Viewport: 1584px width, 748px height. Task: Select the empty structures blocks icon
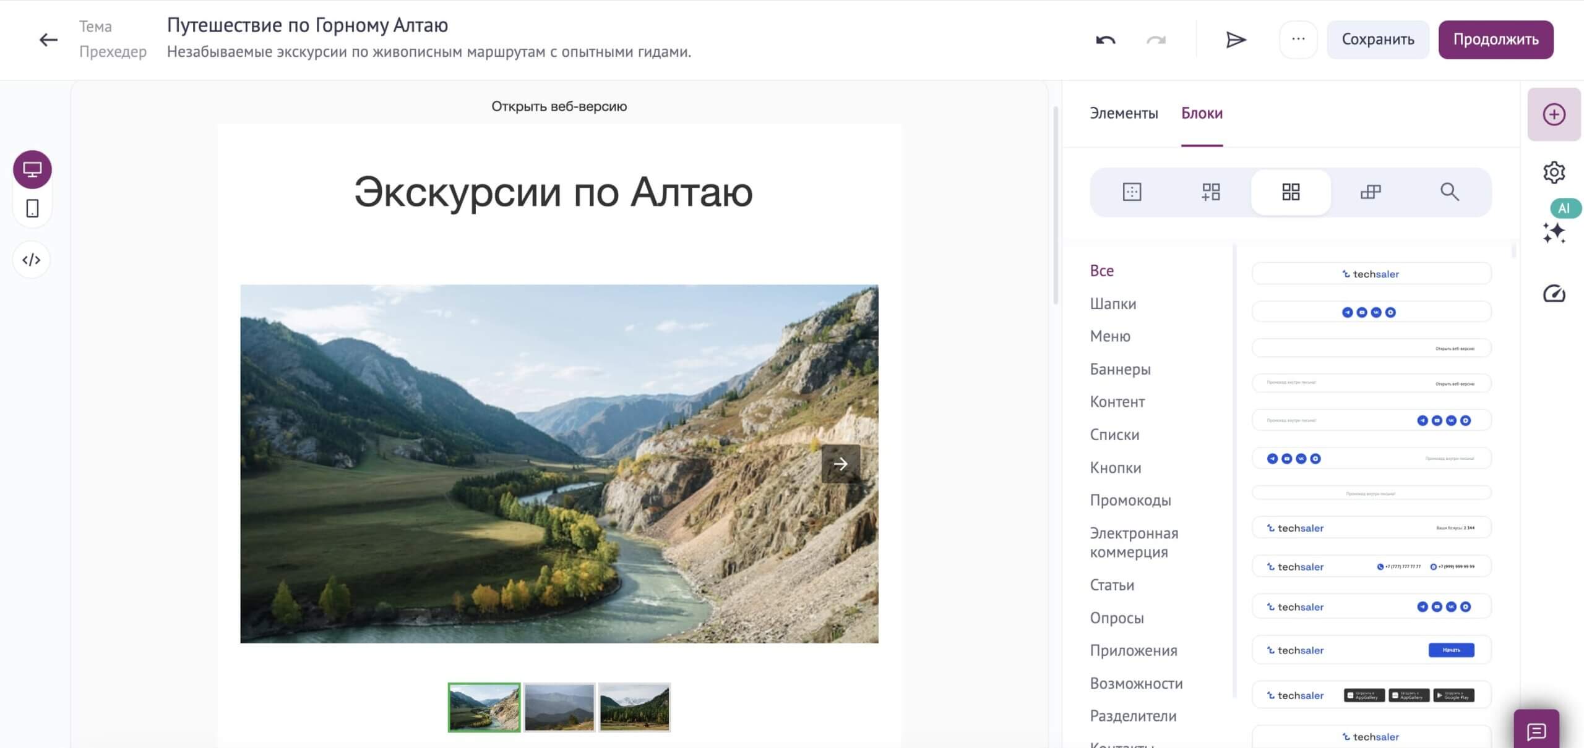tap(1132, 192)
